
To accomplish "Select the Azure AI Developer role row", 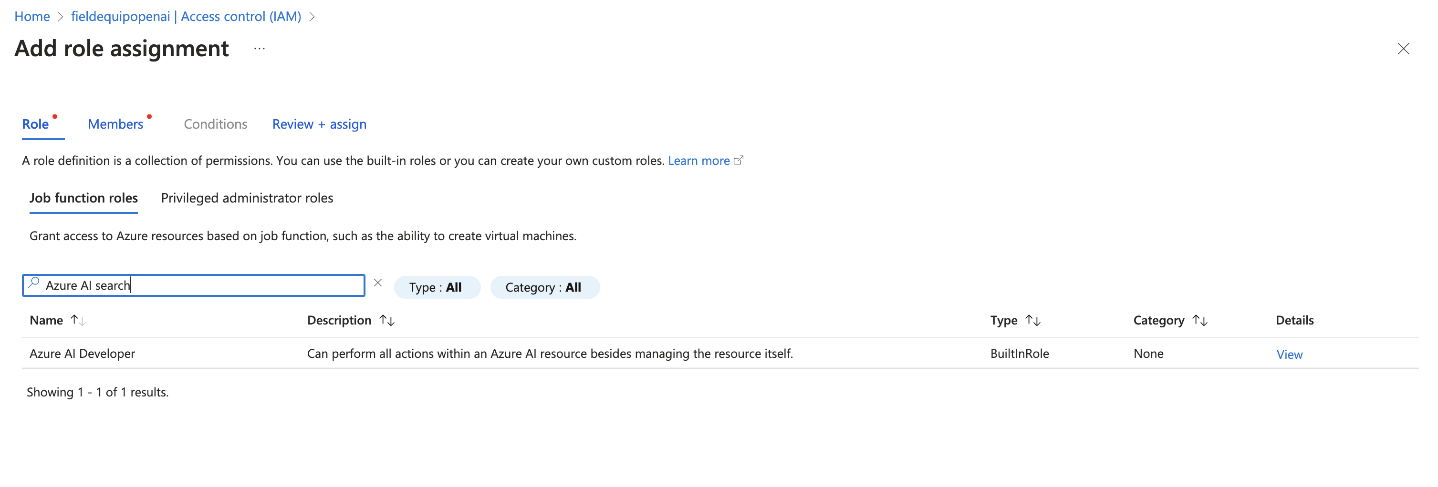I will [720, 353].
